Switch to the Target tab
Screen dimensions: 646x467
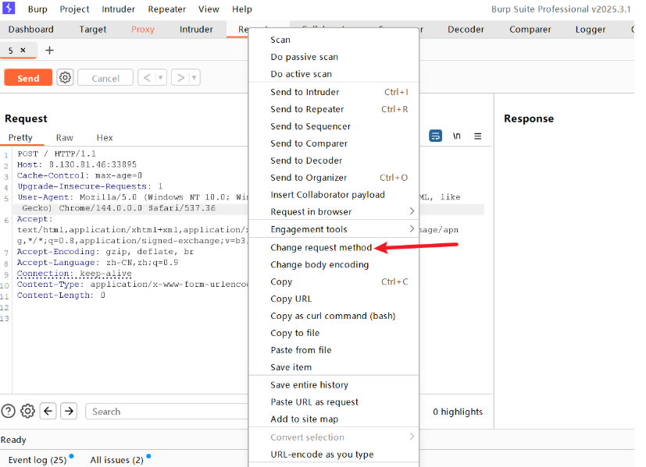pyautogui.click(x=93, y=29)
